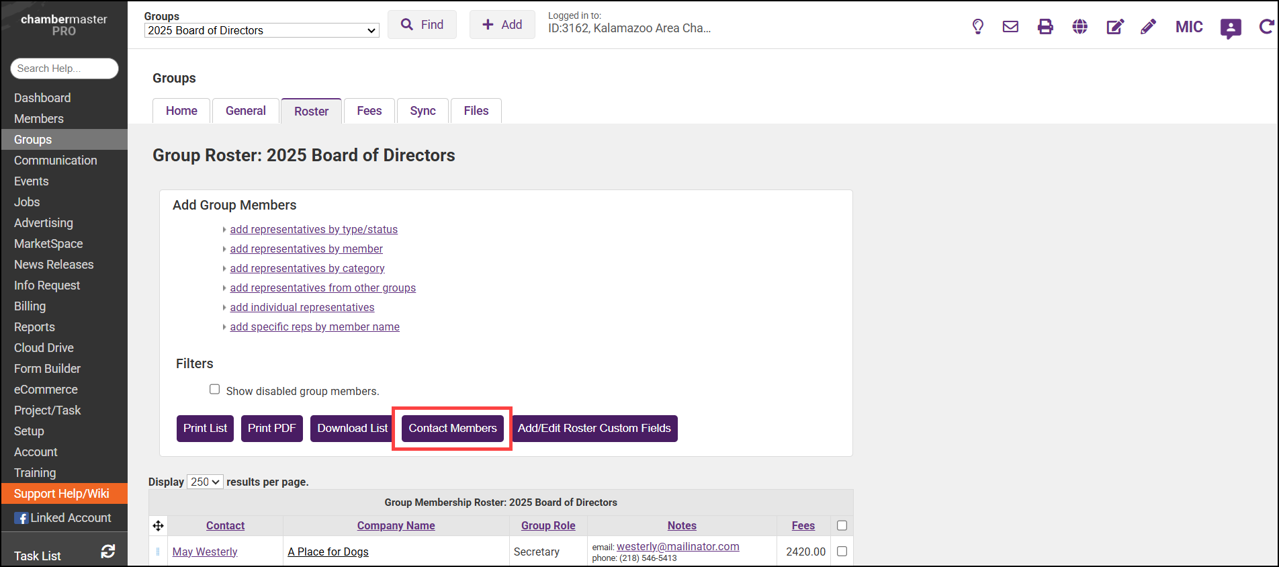Click into the Search Help field

click(x=64, y=69)
